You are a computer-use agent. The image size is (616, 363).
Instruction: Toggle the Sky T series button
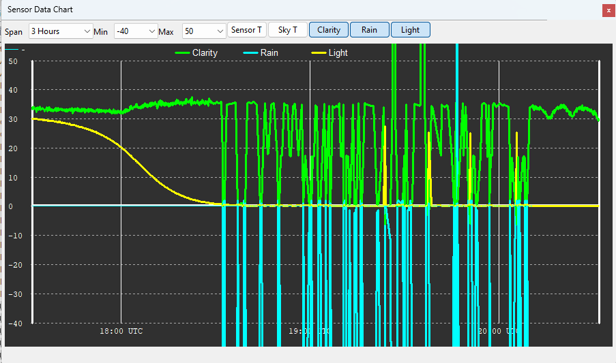point(288,30)
